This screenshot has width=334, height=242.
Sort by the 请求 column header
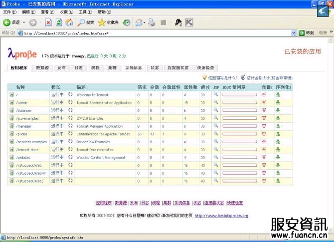pos(142,87)
